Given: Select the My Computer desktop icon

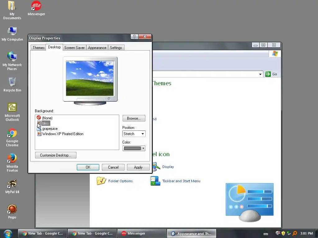Looking at the screenshot, I should tap(12, 34).
